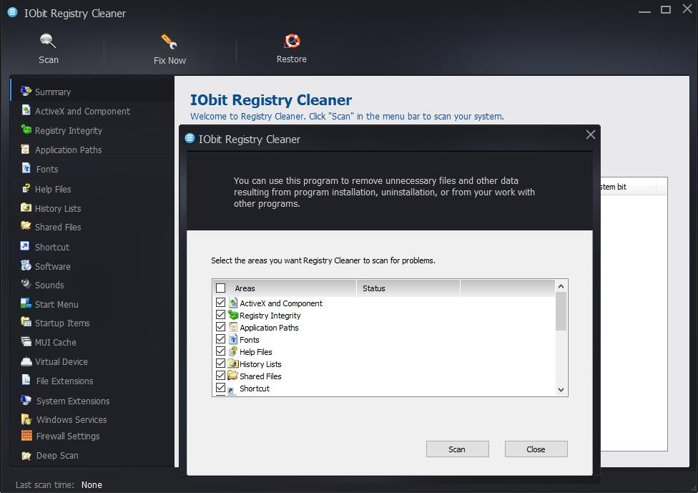Viewport: 698px width, 493px height.
Task: Click the Last scan time None status
Action: pos(92,485)
